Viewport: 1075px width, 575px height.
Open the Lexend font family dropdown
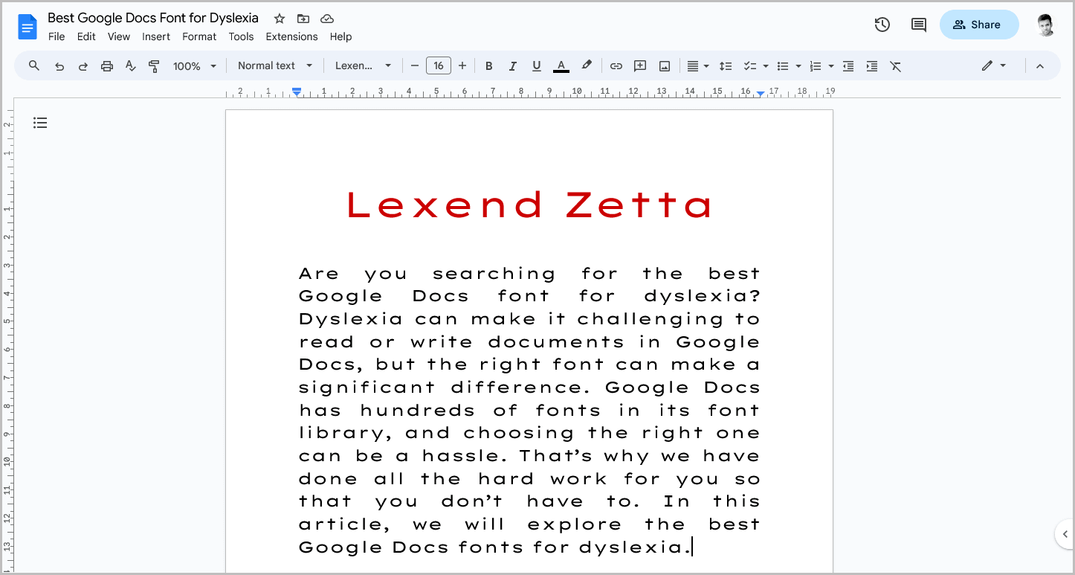[363, 65]
